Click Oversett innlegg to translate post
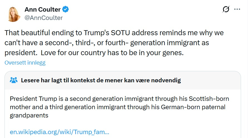This screenshot has width=248, height=138. tap(25, 63)
